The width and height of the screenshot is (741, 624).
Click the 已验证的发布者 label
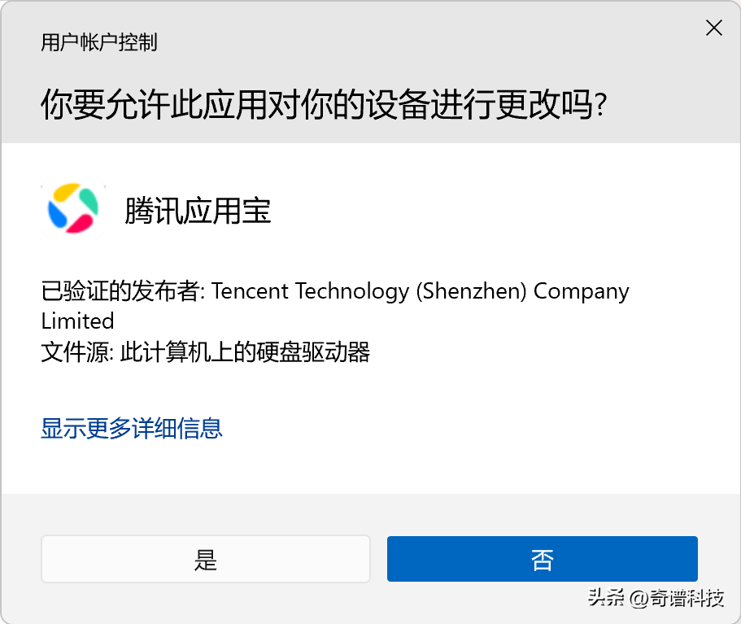pyautogui.click(x=123, y=290)
